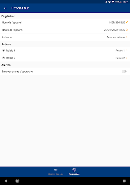Sync device time with clock icon
130x185 pixels.
click(127, 30)
